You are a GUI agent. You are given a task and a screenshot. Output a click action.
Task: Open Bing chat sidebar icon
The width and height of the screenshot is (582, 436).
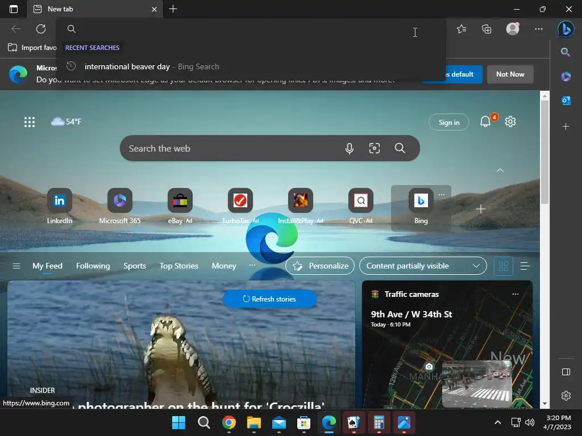pyautogui.click(x=566, y=29)
